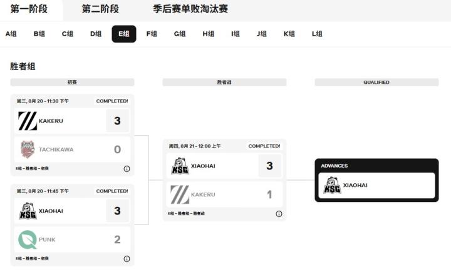451x272 pixels.
Task: Click the XIAOHAI name in ADVANCES box
Action: pos(355,185)
